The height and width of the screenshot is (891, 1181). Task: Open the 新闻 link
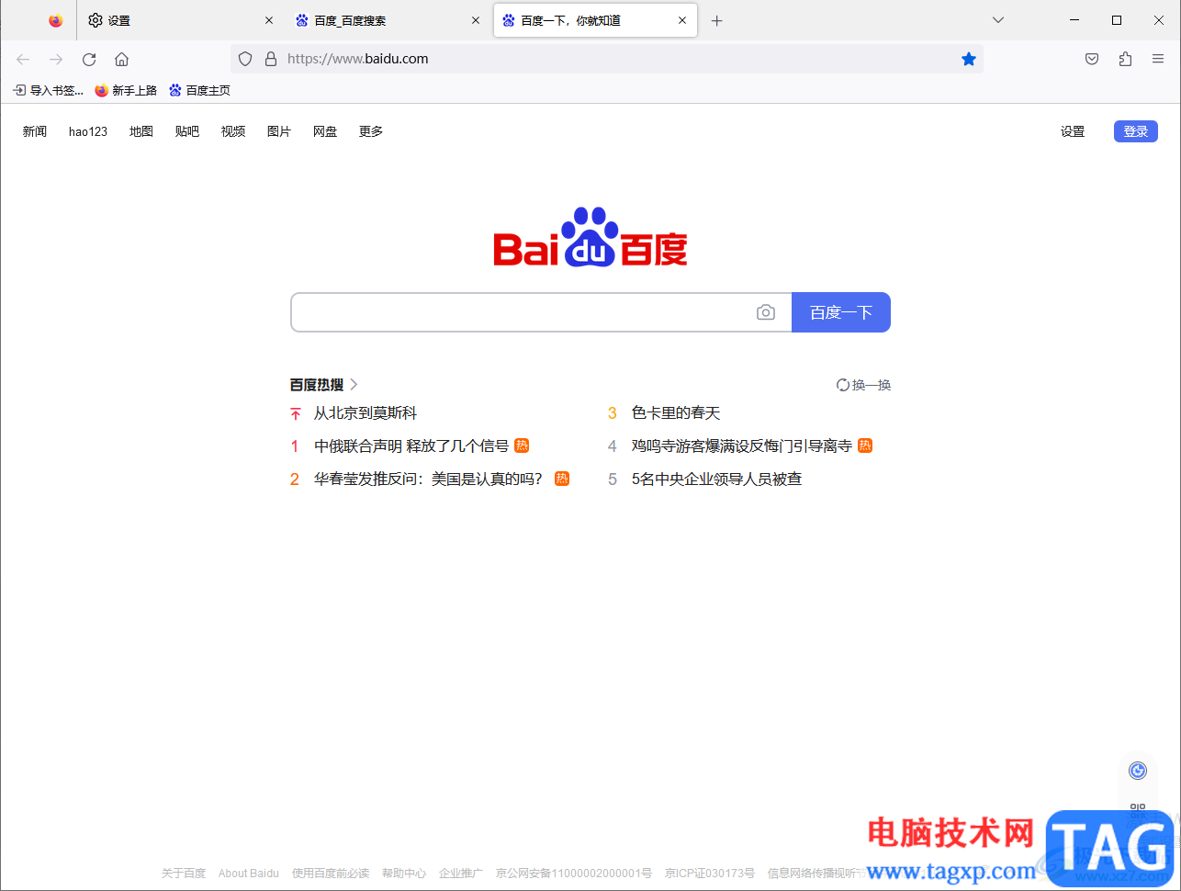tap(35, 131)
